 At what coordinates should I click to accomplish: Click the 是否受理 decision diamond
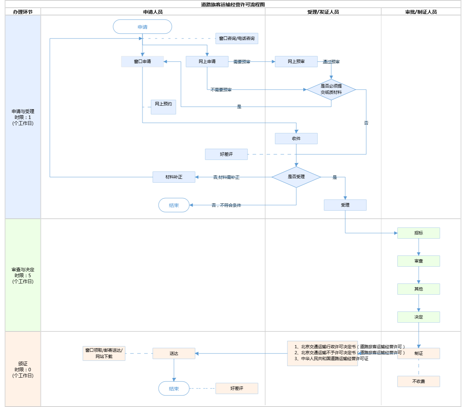(296, 177)
